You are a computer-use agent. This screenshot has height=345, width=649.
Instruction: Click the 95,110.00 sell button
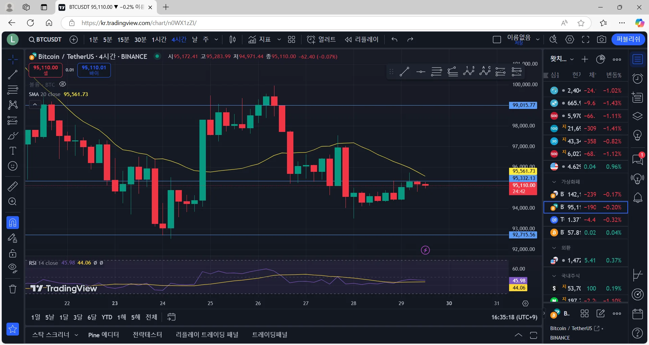pyautogui.click(x=46, y=70)
